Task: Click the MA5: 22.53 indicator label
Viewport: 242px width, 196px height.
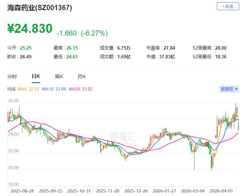Action: click(28, 89)
